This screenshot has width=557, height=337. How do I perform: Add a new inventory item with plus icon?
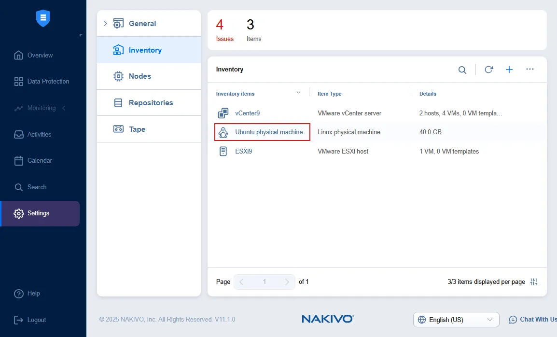click(x=509, y=70)
